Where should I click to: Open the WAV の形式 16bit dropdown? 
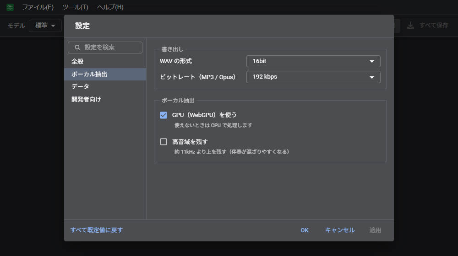click(x=313, y=61)
